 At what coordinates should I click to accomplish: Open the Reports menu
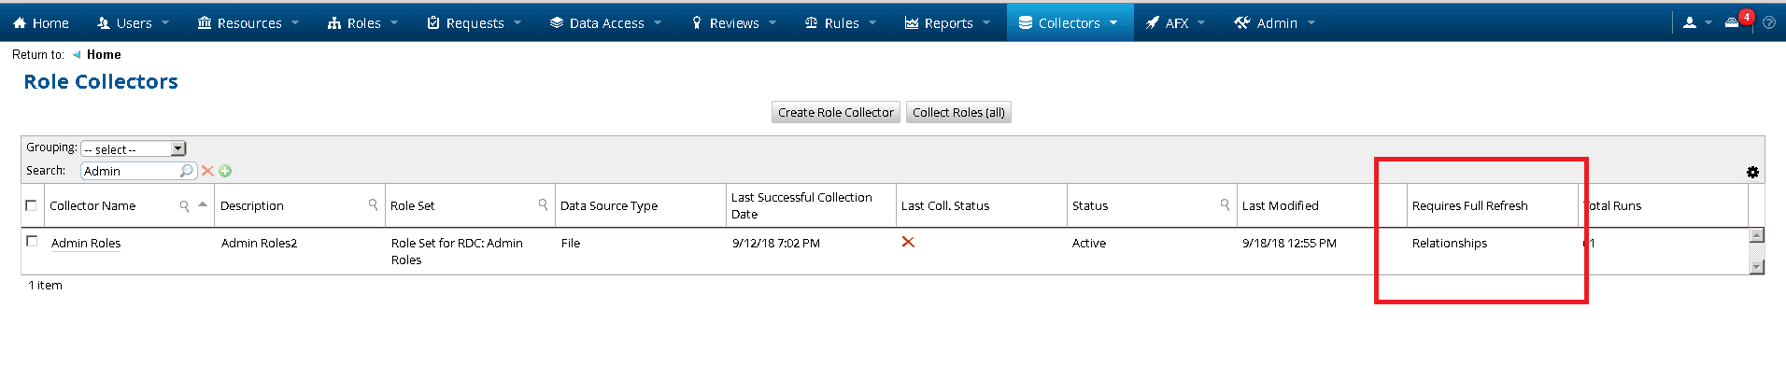[x=947, y=22]
